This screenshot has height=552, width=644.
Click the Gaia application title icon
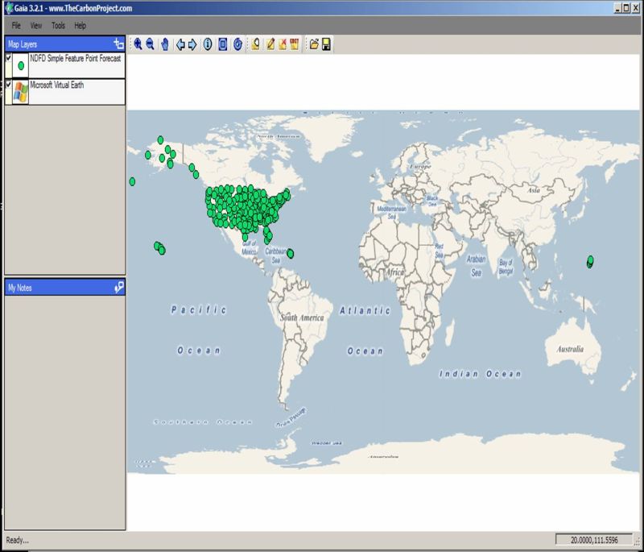coord(9,8)
